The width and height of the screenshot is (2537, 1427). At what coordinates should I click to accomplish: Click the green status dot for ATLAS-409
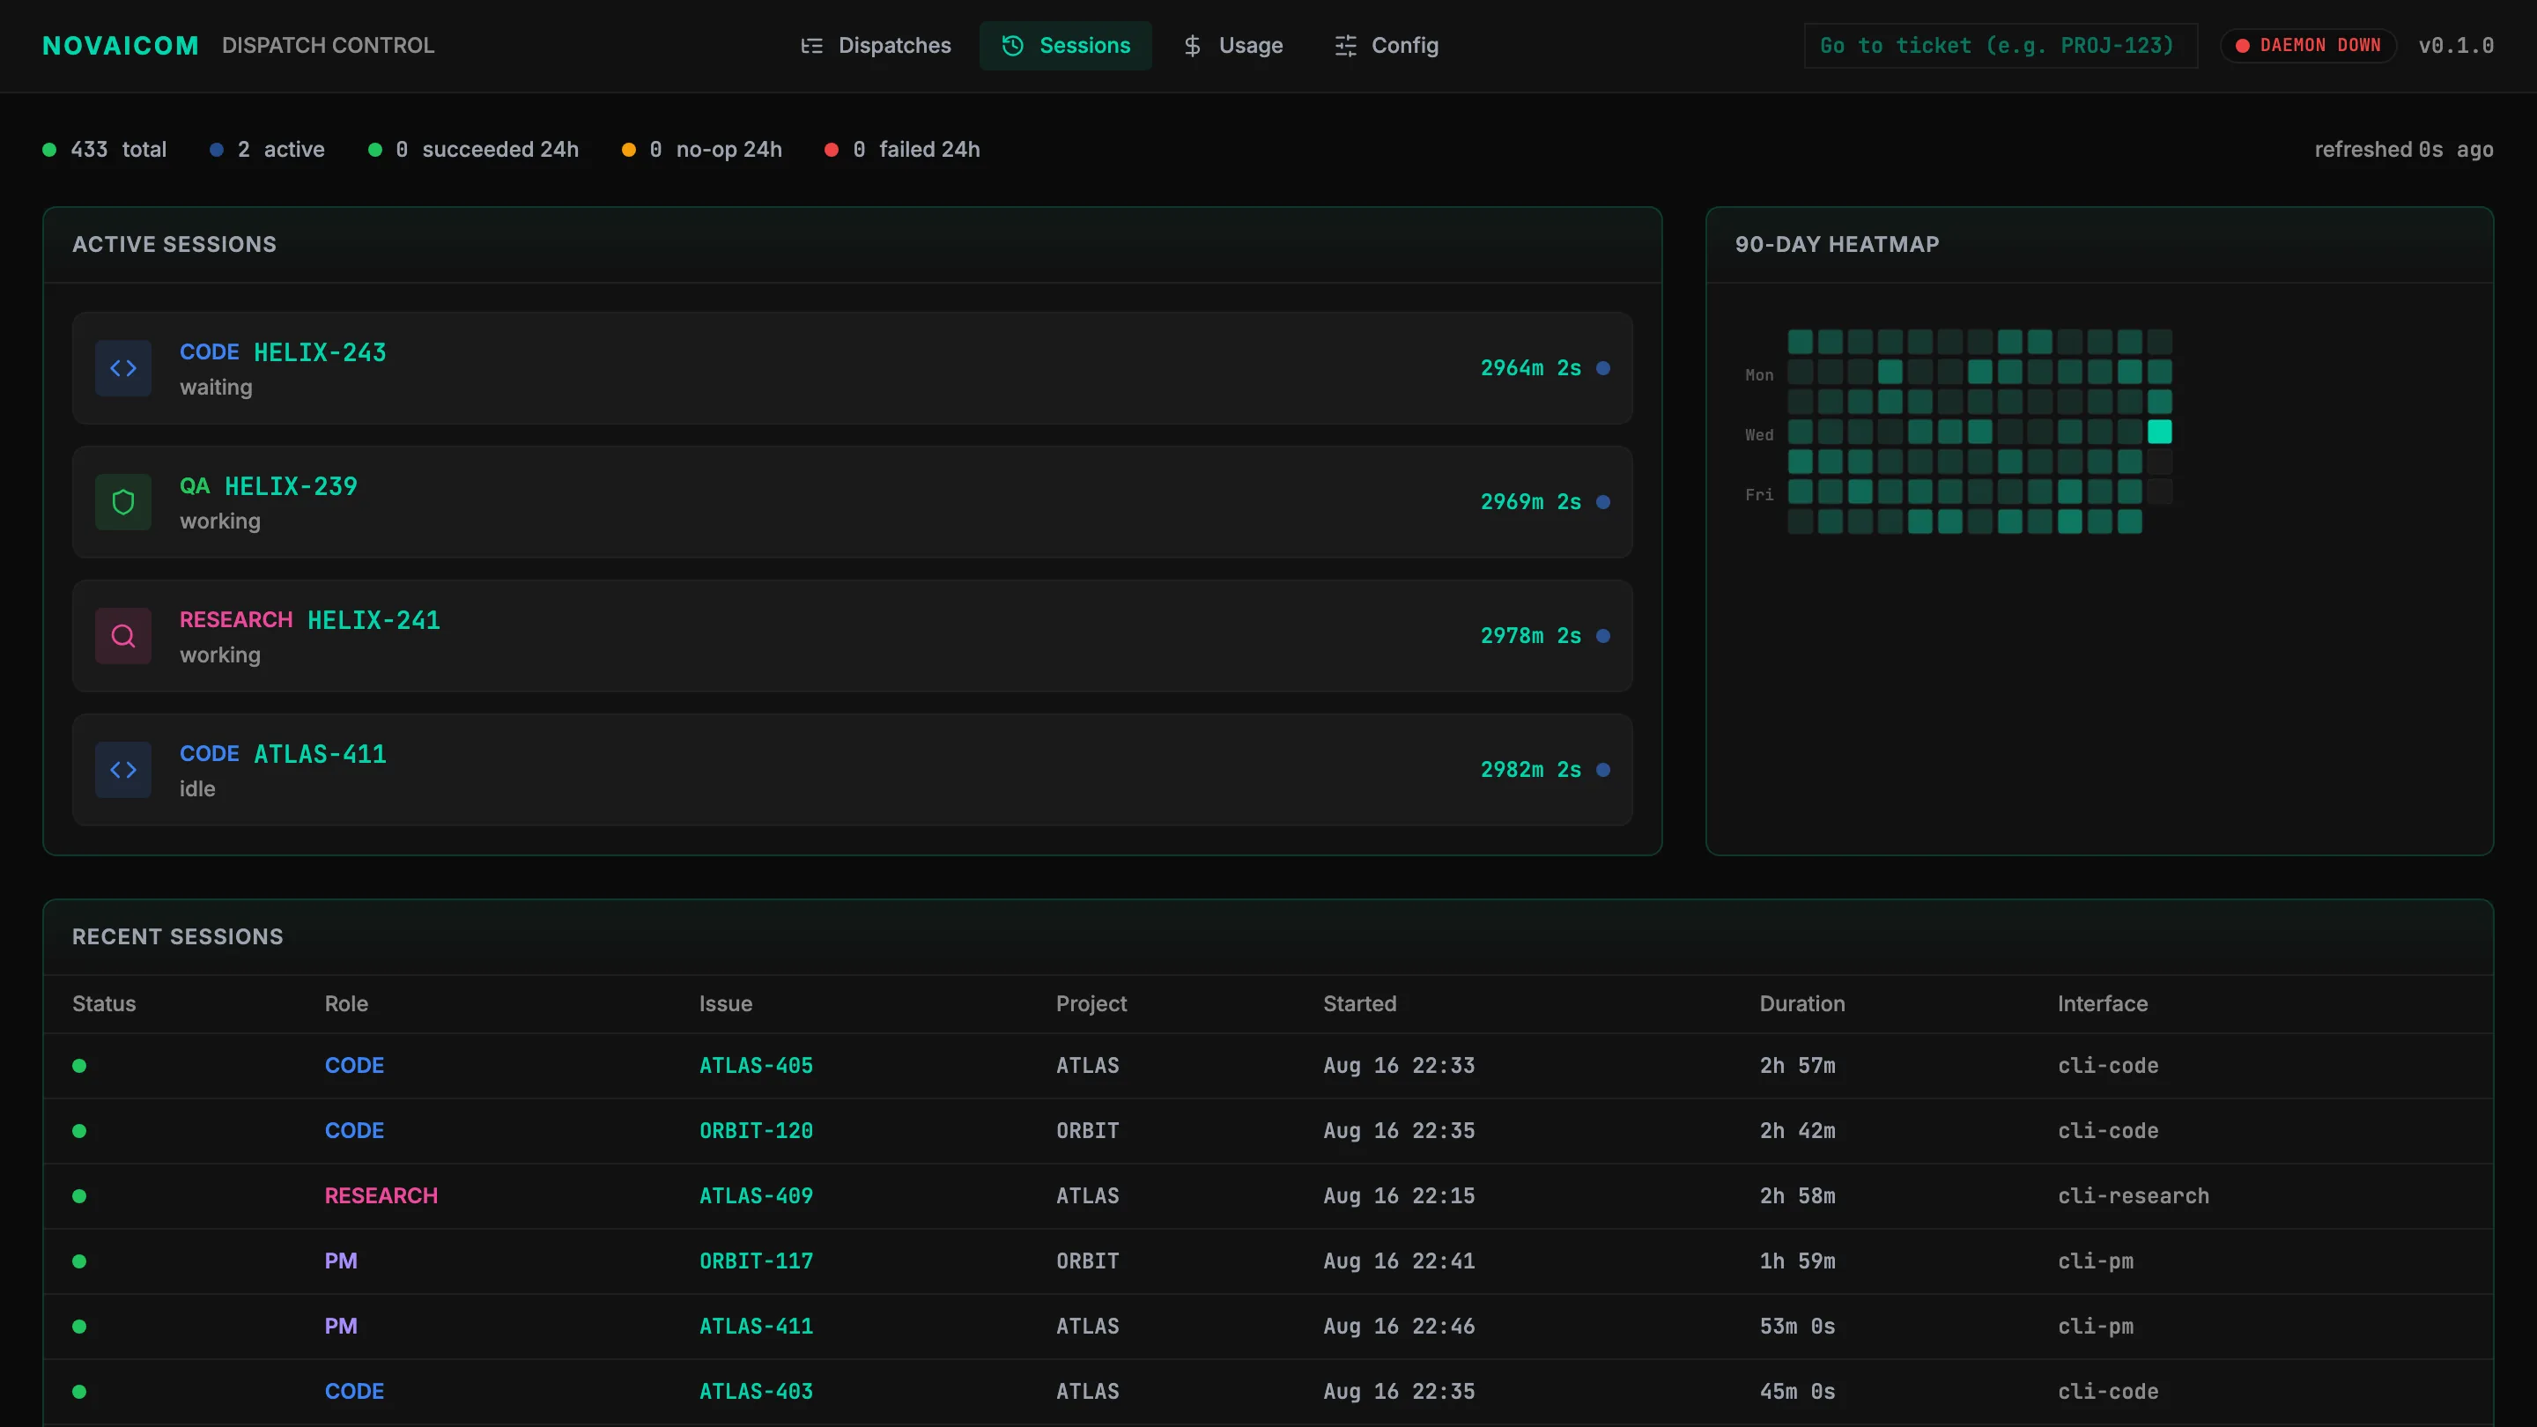coord(80,1195)
